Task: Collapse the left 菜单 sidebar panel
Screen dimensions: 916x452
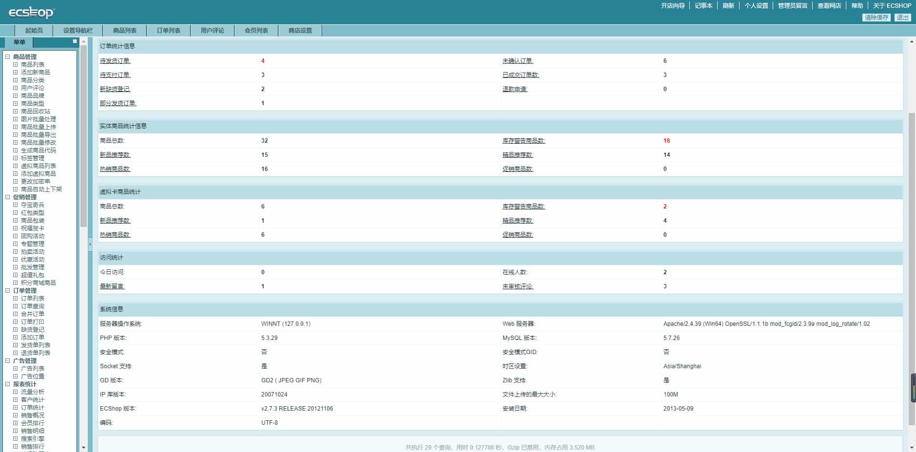Action: pyautogui.click(x=76, y=42)
